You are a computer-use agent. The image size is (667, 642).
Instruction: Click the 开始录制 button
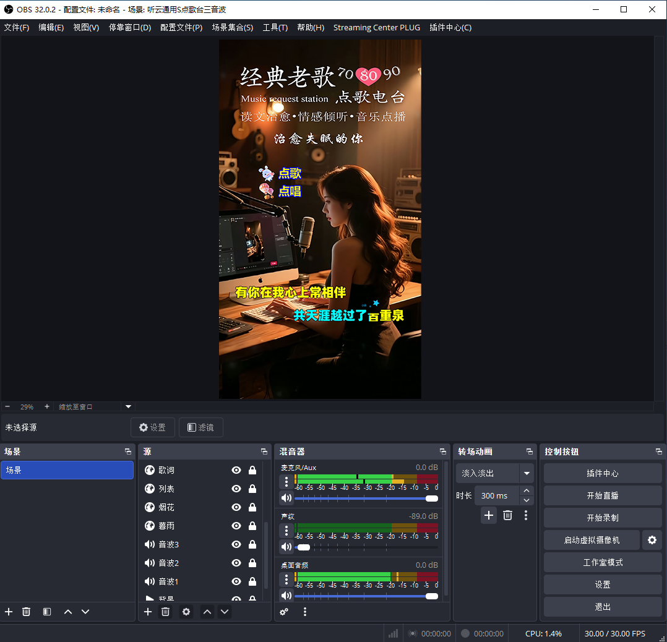602,518
